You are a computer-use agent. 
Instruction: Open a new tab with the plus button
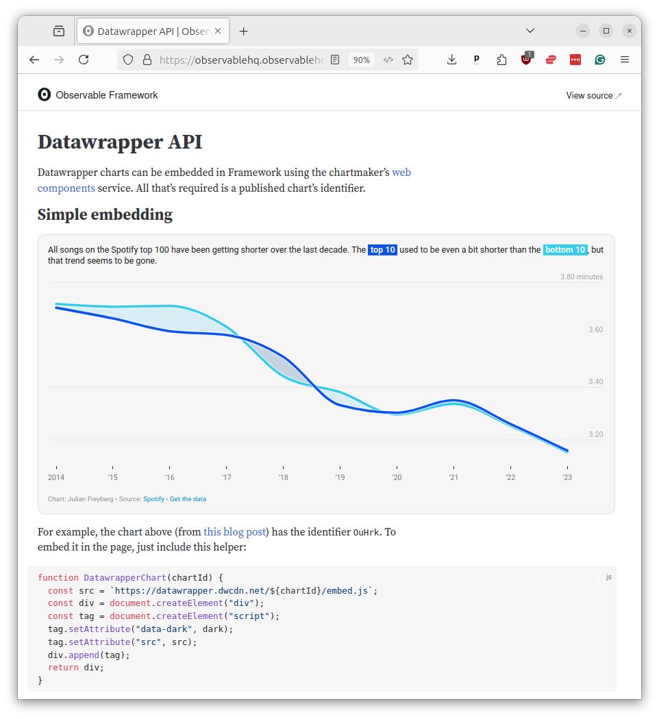coord(243,31)
